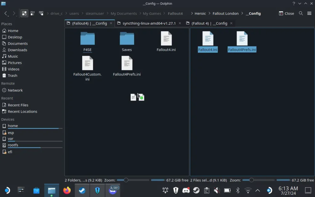Switch to Details tree view mode
This screenshot has height=197, width=315.
pos(41,14)
